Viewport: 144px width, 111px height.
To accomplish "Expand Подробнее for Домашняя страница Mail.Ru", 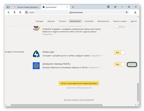I will 94,67.
